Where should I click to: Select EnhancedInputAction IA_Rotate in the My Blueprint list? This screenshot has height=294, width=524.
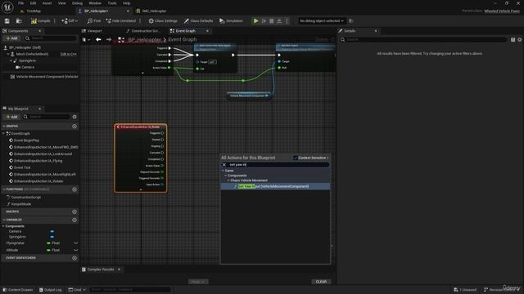[38, 181]
